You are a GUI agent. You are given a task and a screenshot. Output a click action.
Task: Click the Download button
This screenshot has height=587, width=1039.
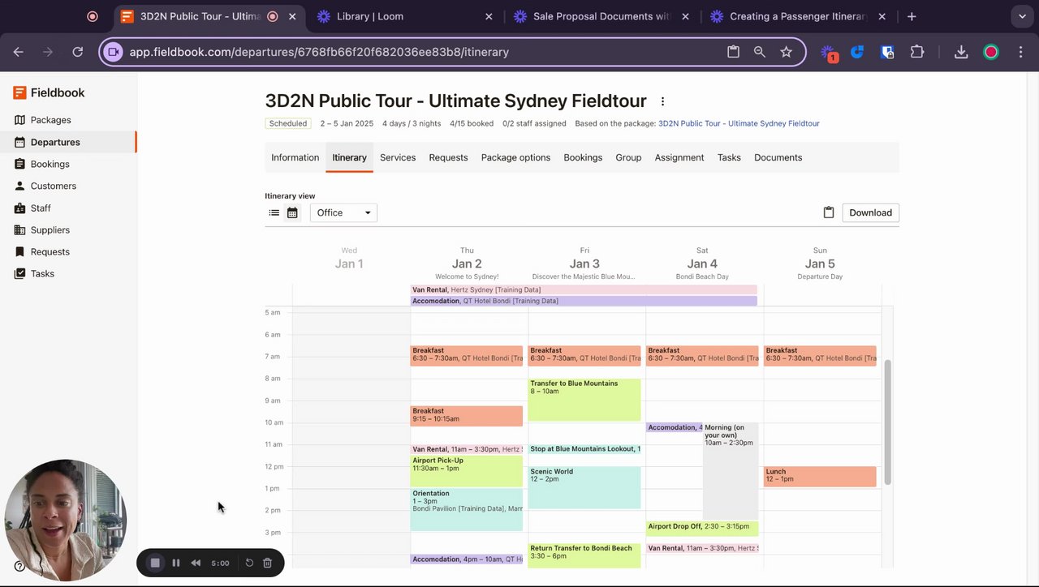[x=870, y=212]
